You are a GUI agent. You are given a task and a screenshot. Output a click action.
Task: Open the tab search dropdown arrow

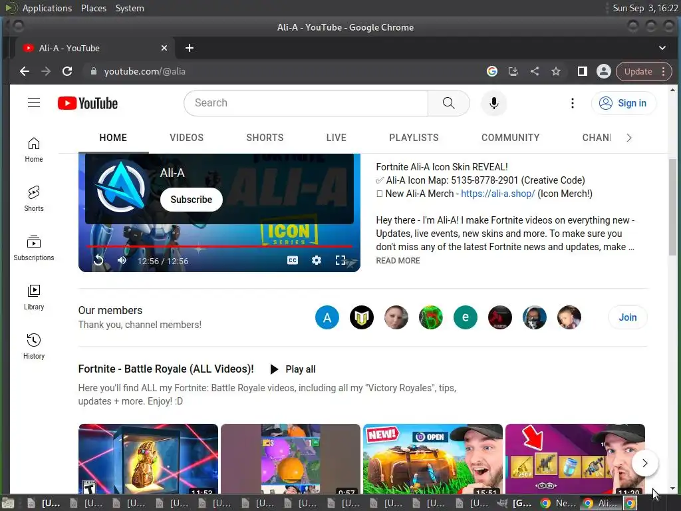pyautogui.click(x=662, y=48)
